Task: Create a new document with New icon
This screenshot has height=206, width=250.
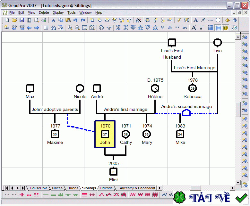Action: point(7,20)
